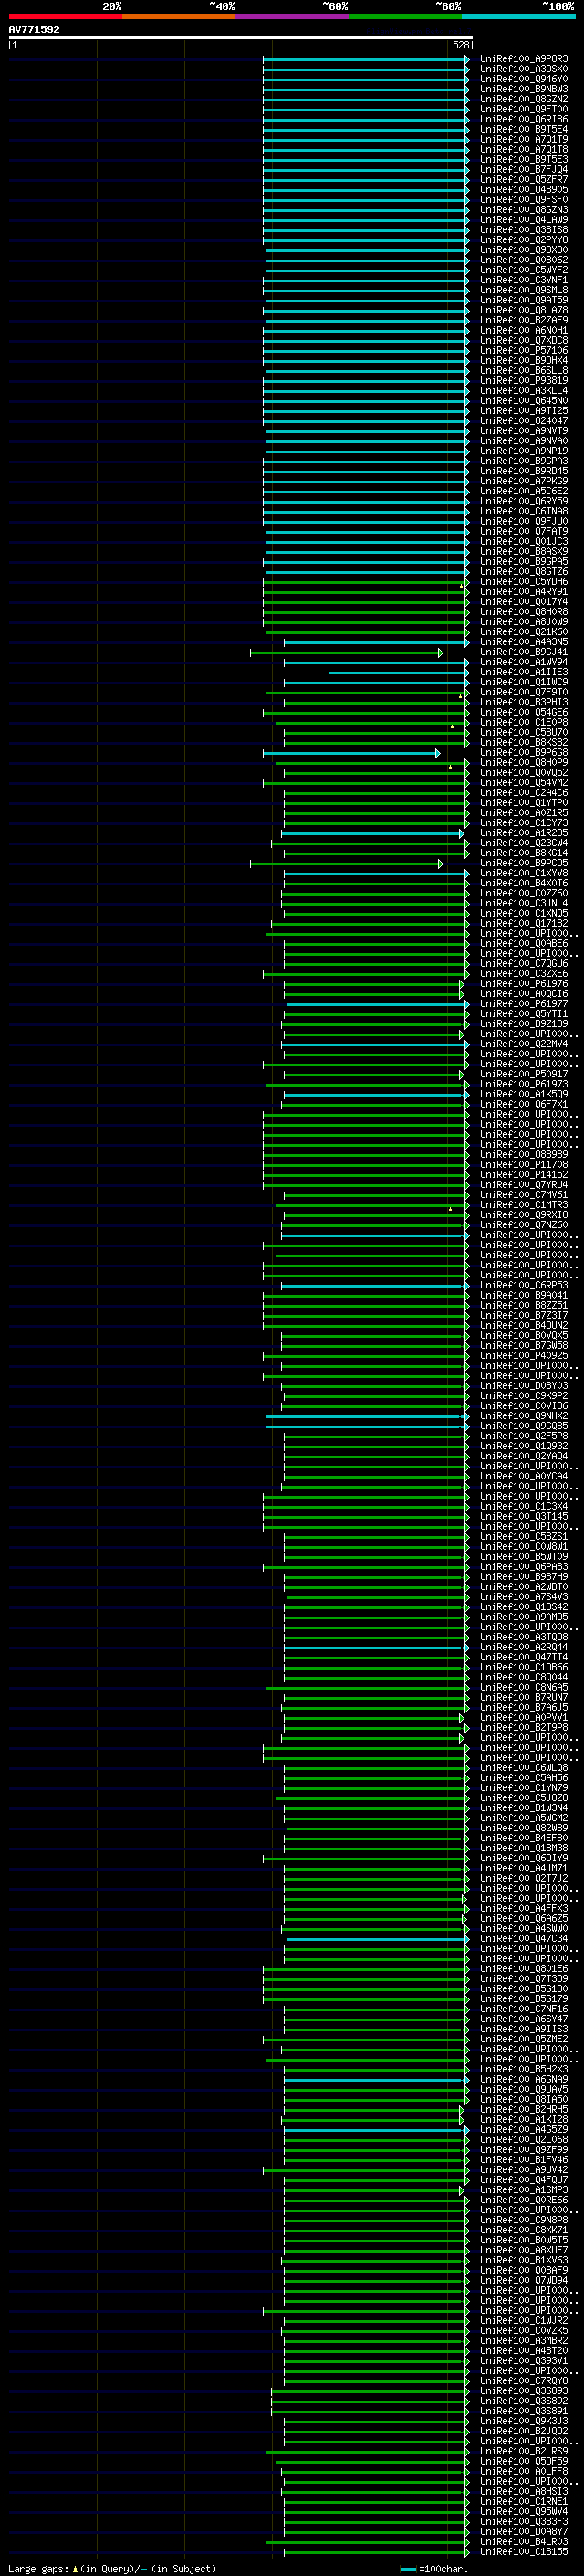The image size is (584, 2576).
Task: Click the short alignment bar for UniRef100_B9GJ41
Action: [x=347, y=653]
